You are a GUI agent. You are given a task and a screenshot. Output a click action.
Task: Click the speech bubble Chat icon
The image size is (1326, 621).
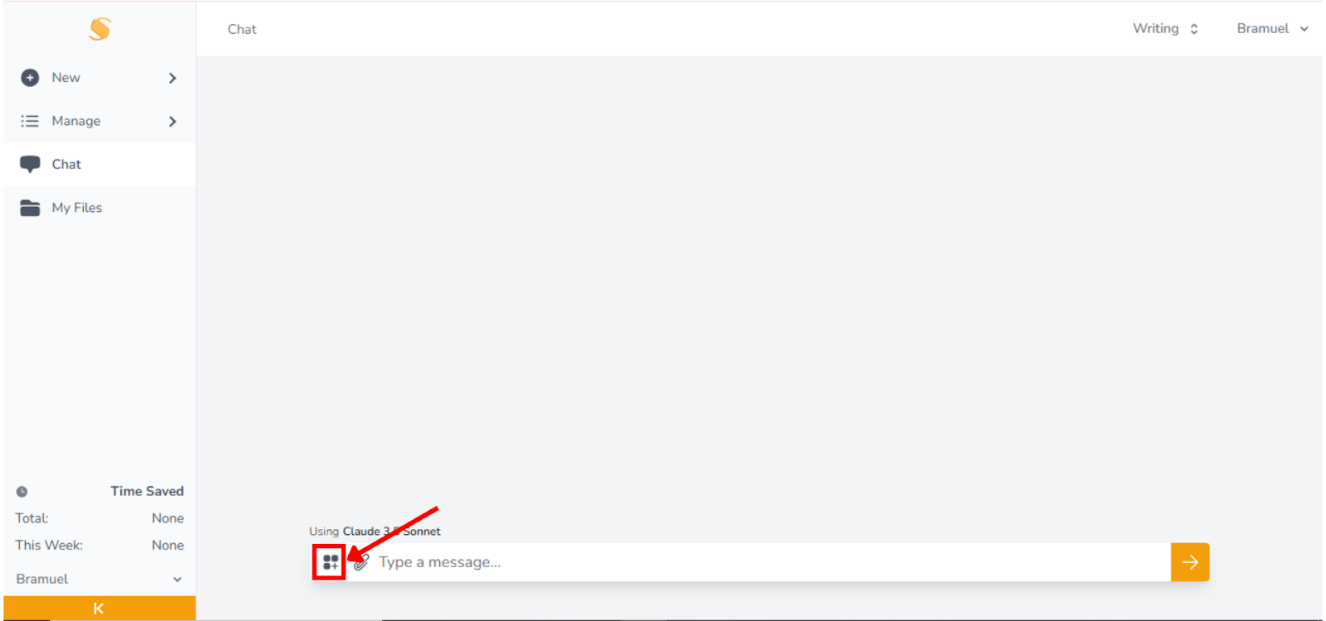click(30, 164)
